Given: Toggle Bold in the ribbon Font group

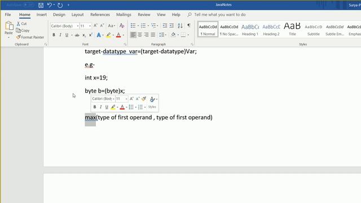Looking at the screenshot, I should click(54, 35).
